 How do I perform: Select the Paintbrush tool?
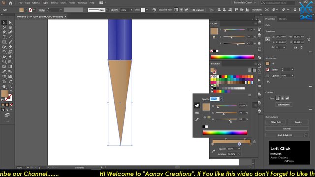point(10,42)
